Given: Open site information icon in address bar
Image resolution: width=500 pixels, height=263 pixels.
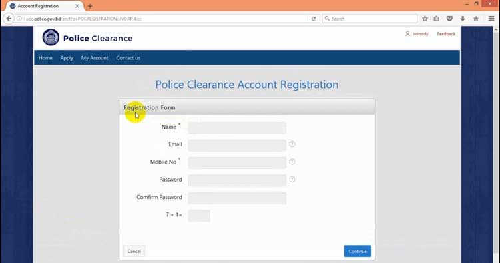Looking at the screenshot, I should click(19, 19).
